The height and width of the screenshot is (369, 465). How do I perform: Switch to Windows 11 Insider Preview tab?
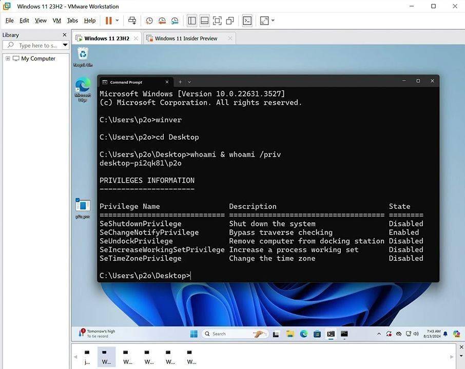click(x=186, y=38)
